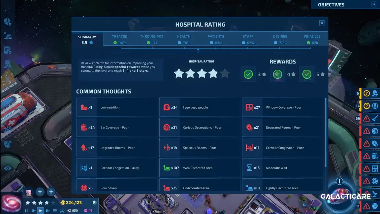The height and width of the screenshot is (214, 380).
Task: Set game to slow speed
Action: point(33,211)
